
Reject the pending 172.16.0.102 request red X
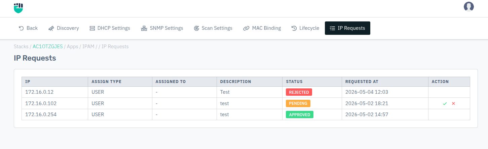[x=453, y=103]
